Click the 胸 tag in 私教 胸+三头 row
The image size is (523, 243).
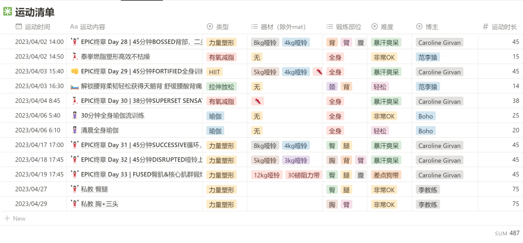pos(332,204)
